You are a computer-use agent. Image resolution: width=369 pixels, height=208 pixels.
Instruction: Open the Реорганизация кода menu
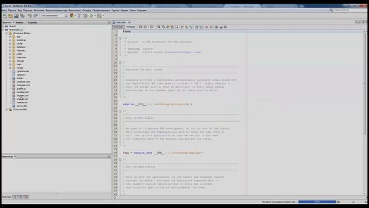pyautogui.click(x=57, y=10)
